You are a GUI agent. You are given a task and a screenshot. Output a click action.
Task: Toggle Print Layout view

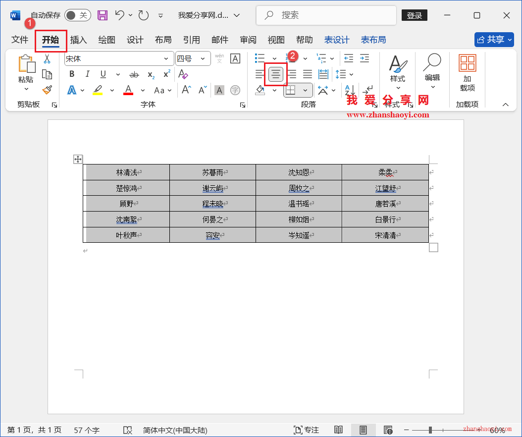pos(363,430)
